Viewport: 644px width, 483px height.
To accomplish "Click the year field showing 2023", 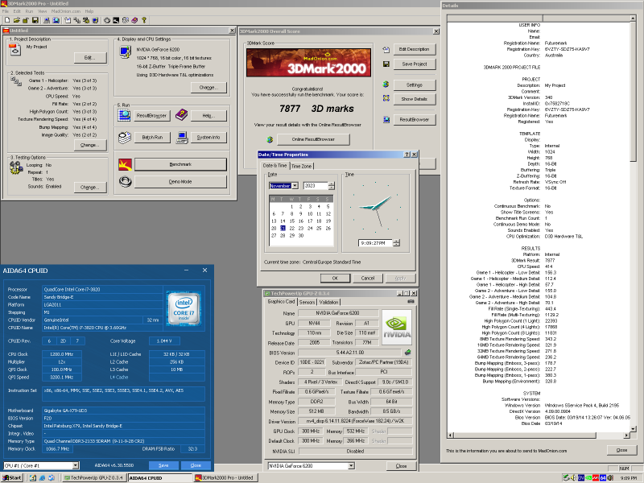I will point(316,186).
